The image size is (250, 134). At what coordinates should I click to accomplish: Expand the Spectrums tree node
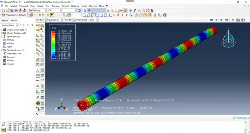pos(2,37)
